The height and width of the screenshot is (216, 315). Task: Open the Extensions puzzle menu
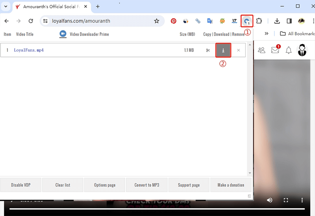tap(259, 21)
